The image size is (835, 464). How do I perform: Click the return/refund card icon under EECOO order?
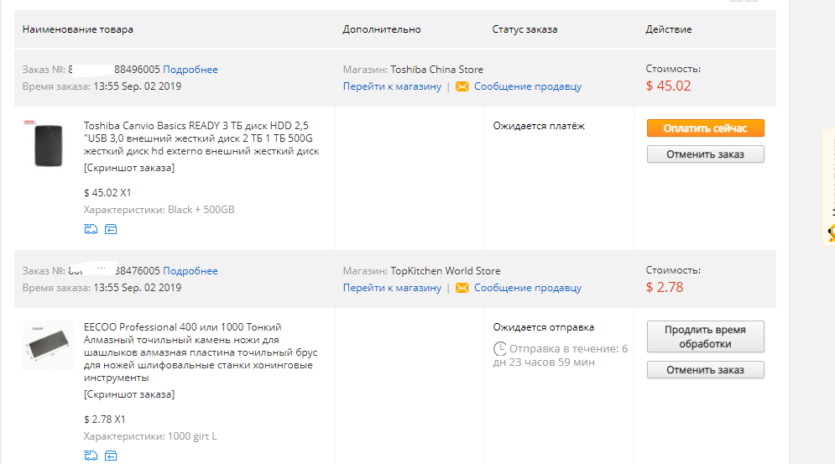point(111,456)
